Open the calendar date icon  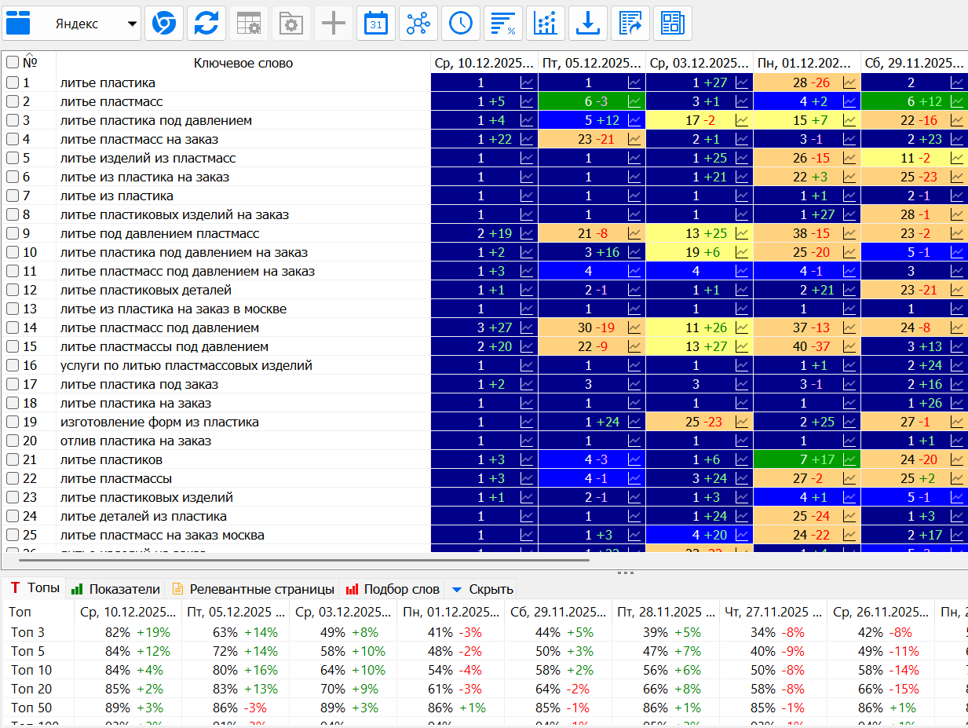376,24
